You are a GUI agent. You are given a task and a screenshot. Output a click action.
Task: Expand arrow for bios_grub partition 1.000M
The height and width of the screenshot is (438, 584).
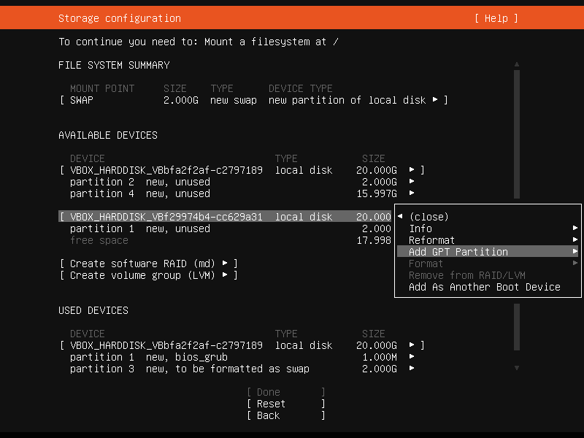[x=412, y=356]
